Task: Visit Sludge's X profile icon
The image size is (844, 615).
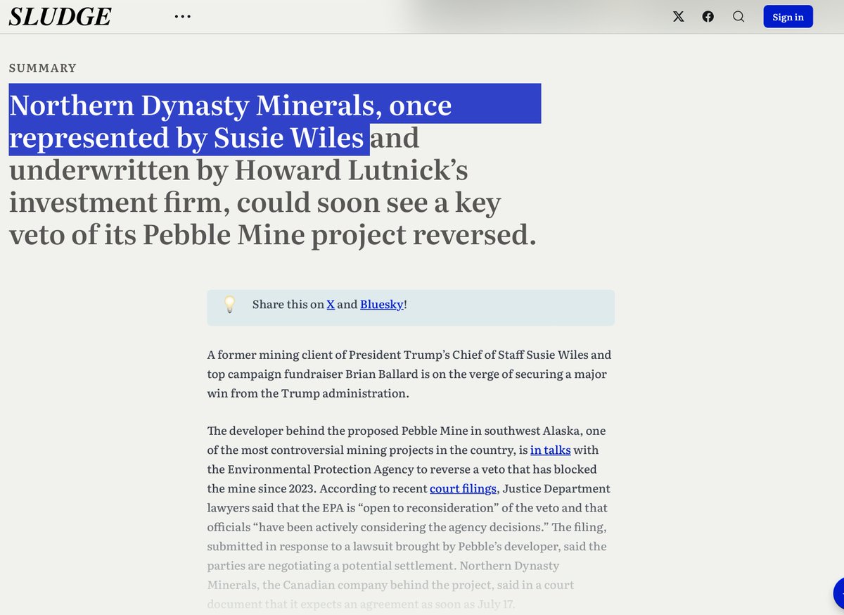Action: pos(678,16)
